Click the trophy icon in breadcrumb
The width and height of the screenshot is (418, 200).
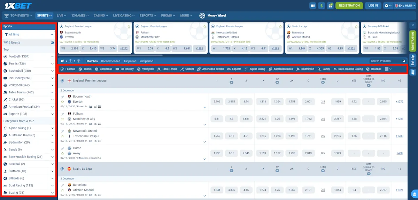point(78,61)
